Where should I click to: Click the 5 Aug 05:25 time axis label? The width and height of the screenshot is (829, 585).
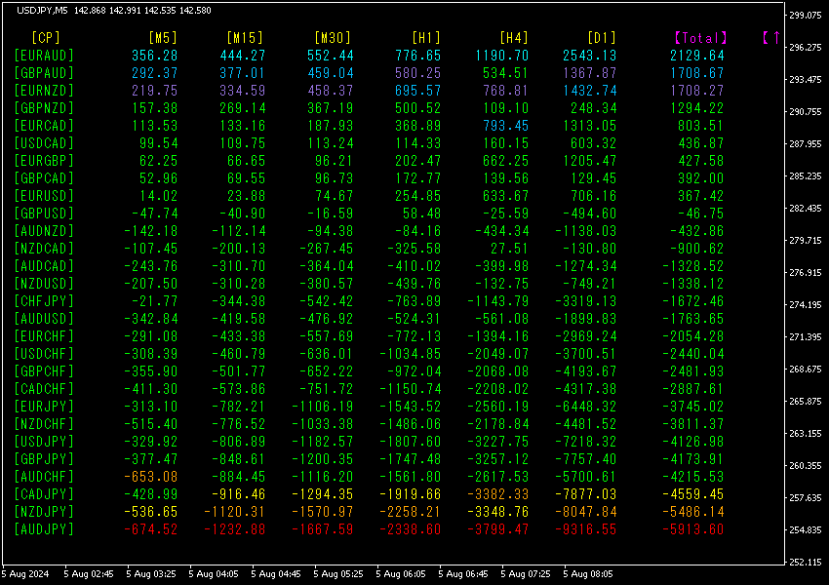[338, 573]
